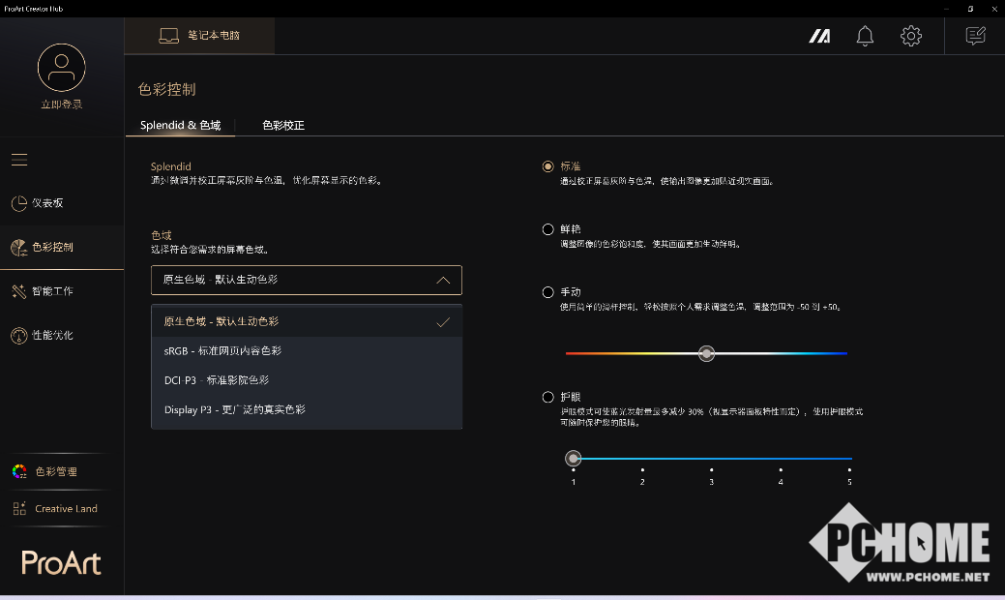Toggle the hamburger menu in the sidebar
Viewport: 1005px width, 600px height.
tap(19, 160)
